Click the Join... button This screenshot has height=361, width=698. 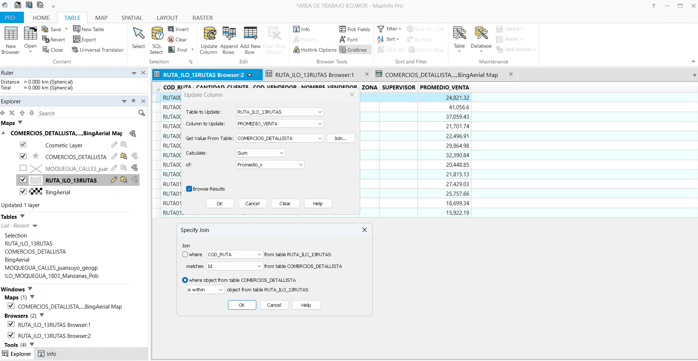(x=341, y=138)
